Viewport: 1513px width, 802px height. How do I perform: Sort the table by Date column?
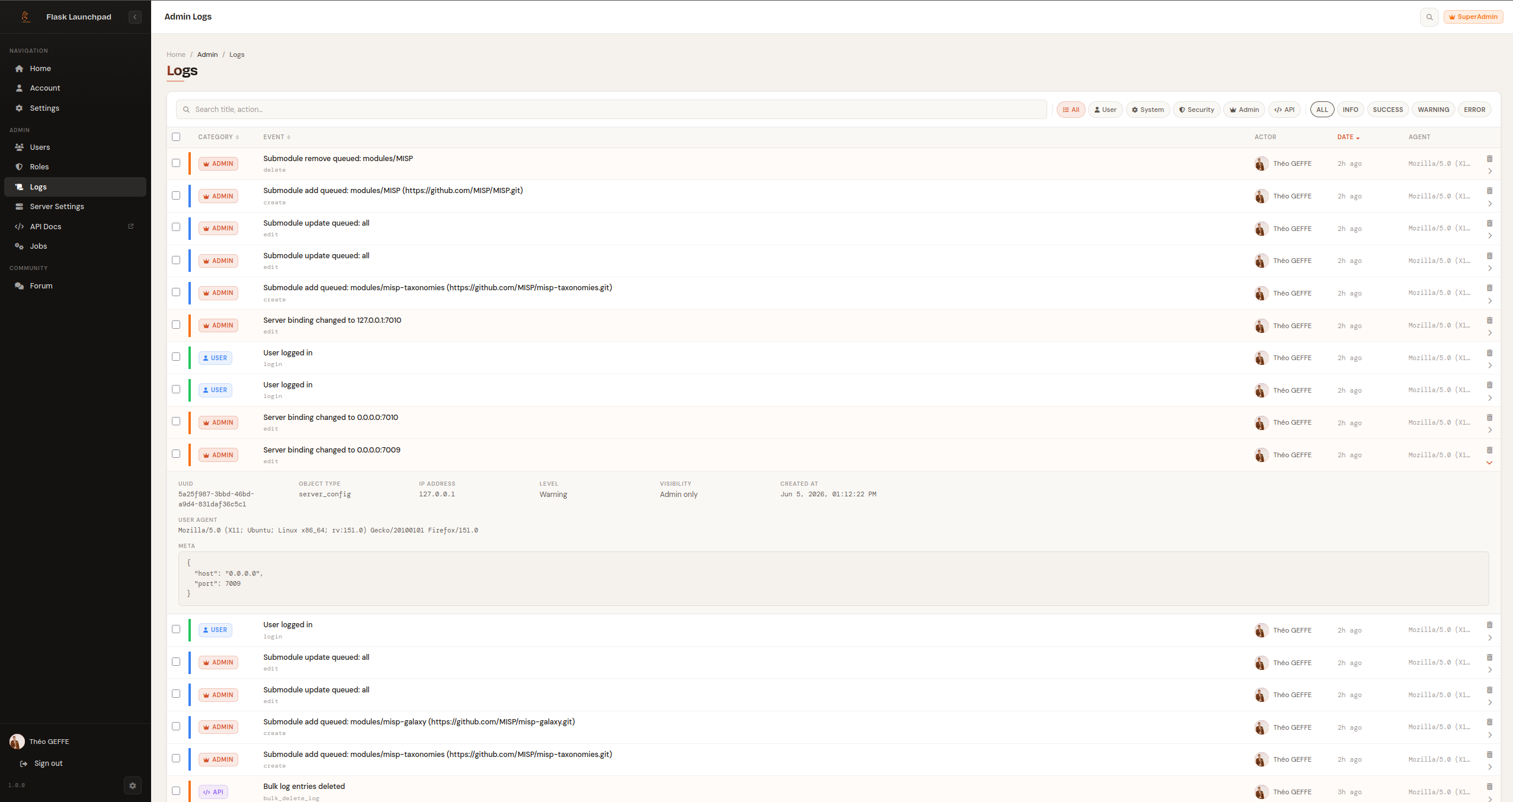click(1348, 137)
